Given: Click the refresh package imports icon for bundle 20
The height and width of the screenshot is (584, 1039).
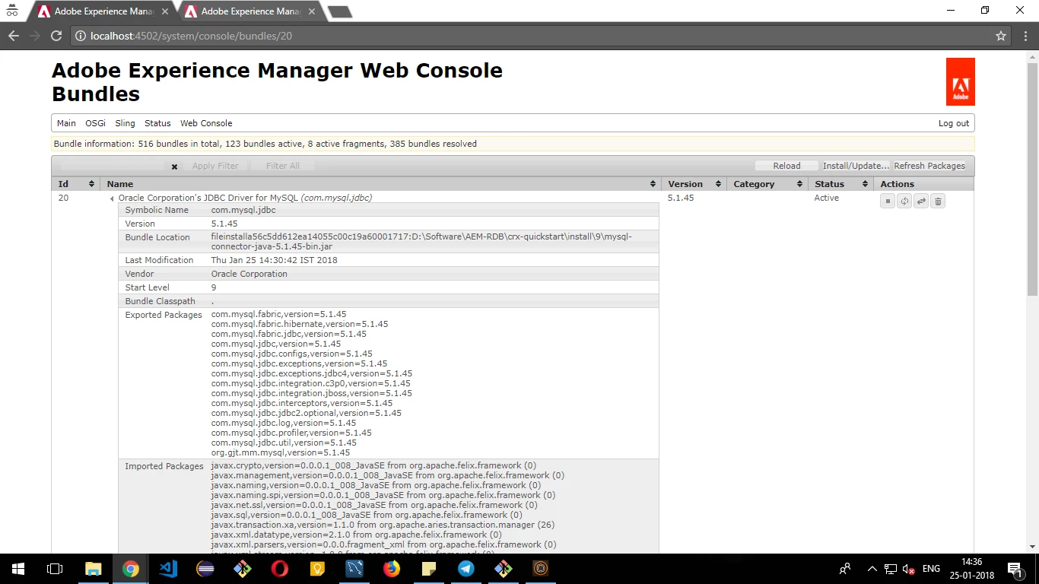Looking at the screenshot, I should [904, 201].
